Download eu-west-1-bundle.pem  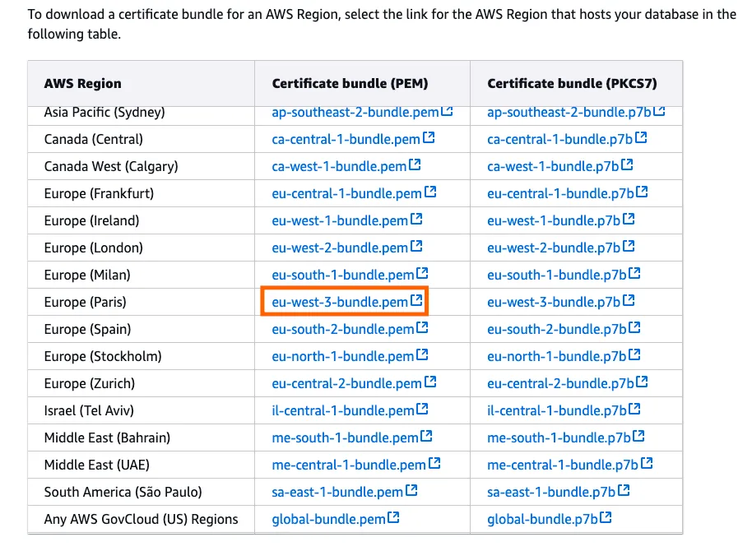[346, 220]
